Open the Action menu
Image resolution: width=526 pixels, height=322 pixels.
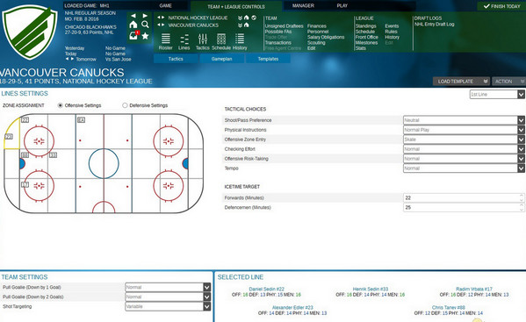(509, 82)
